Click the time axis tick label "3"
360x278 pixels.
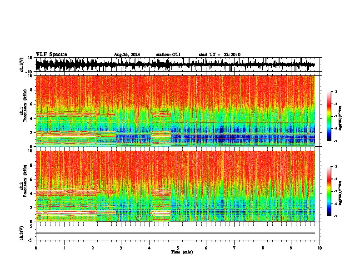pos(121,248)
